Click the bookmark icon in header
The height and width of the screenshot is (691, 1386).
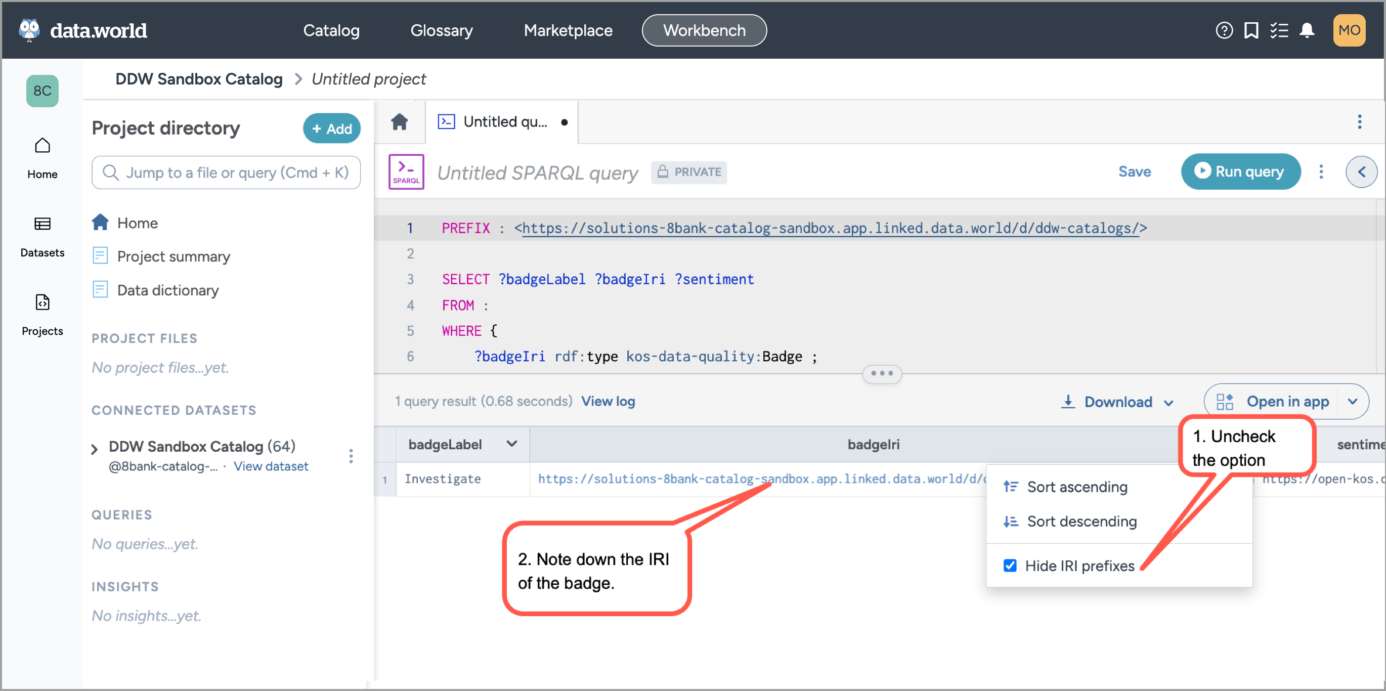[x=1251, y=31]
